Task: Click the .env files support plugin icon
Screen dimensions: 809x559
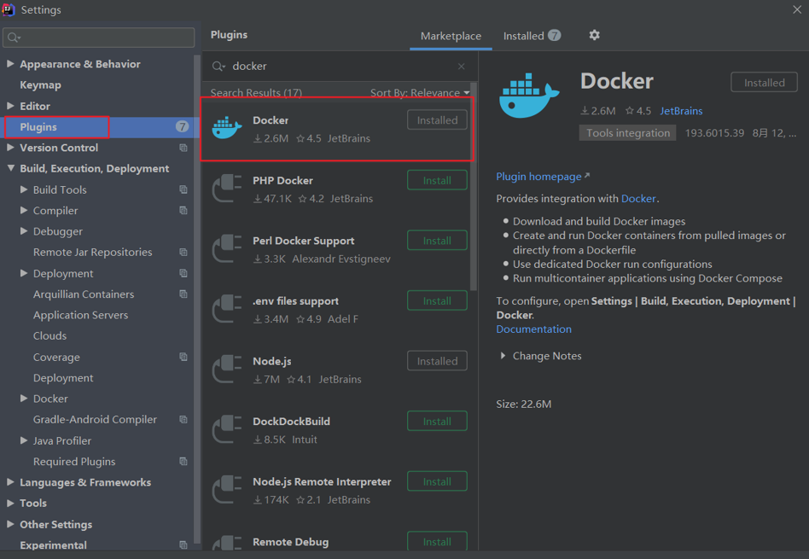Action: click(226, 309)
